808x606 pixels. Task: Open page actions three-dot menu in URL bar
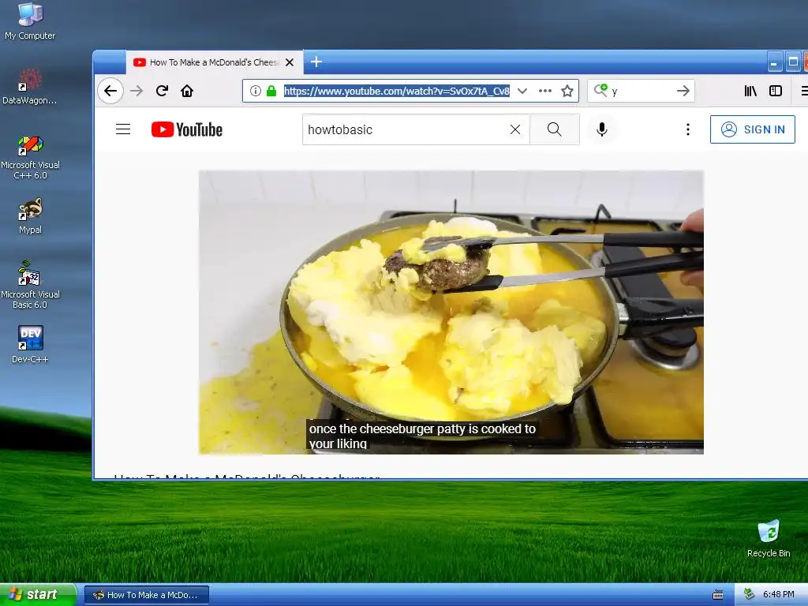pos(545,92)
